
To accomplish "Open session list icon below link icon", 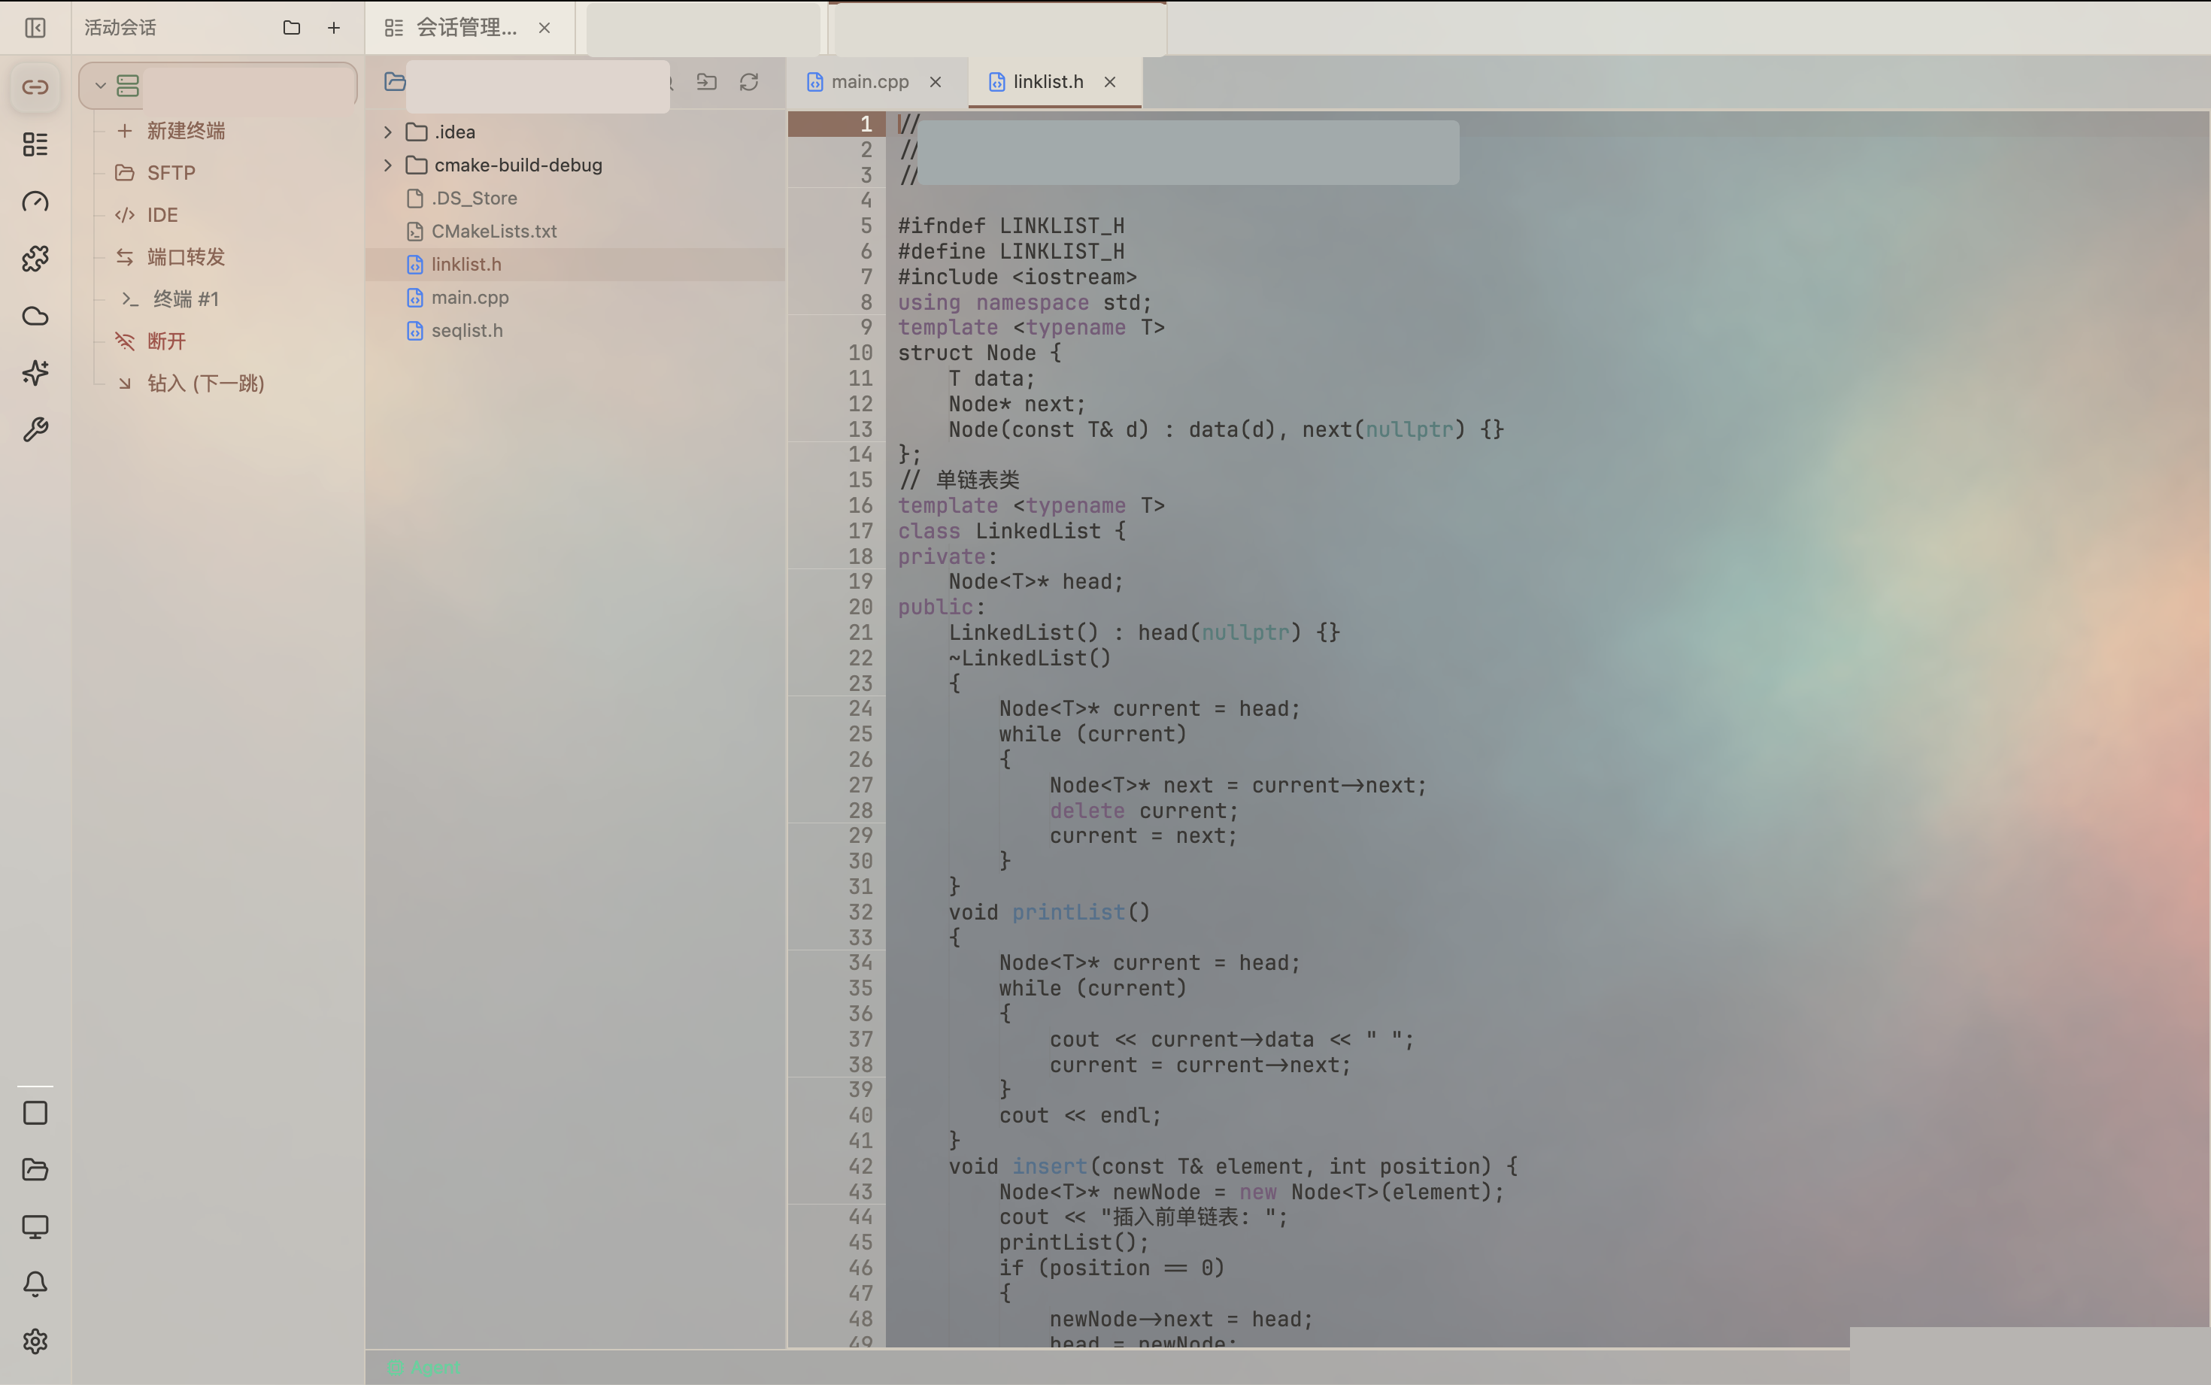I will (35, 144).
